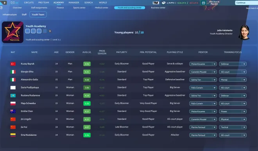This screenshot has height=151, width=258.
Task: Open the Search menu
Action: pyautogui.click(x=88, y=3)
